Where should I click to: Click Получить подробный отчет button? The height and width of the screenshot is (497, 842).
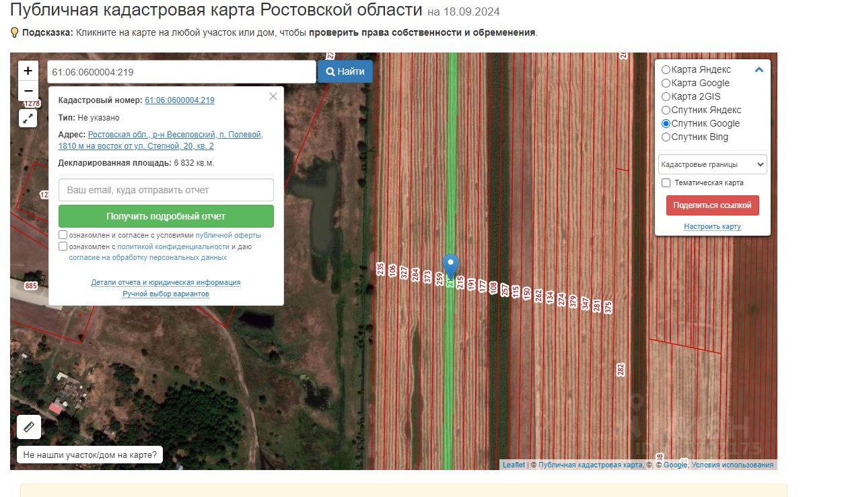tap(166, 216)
